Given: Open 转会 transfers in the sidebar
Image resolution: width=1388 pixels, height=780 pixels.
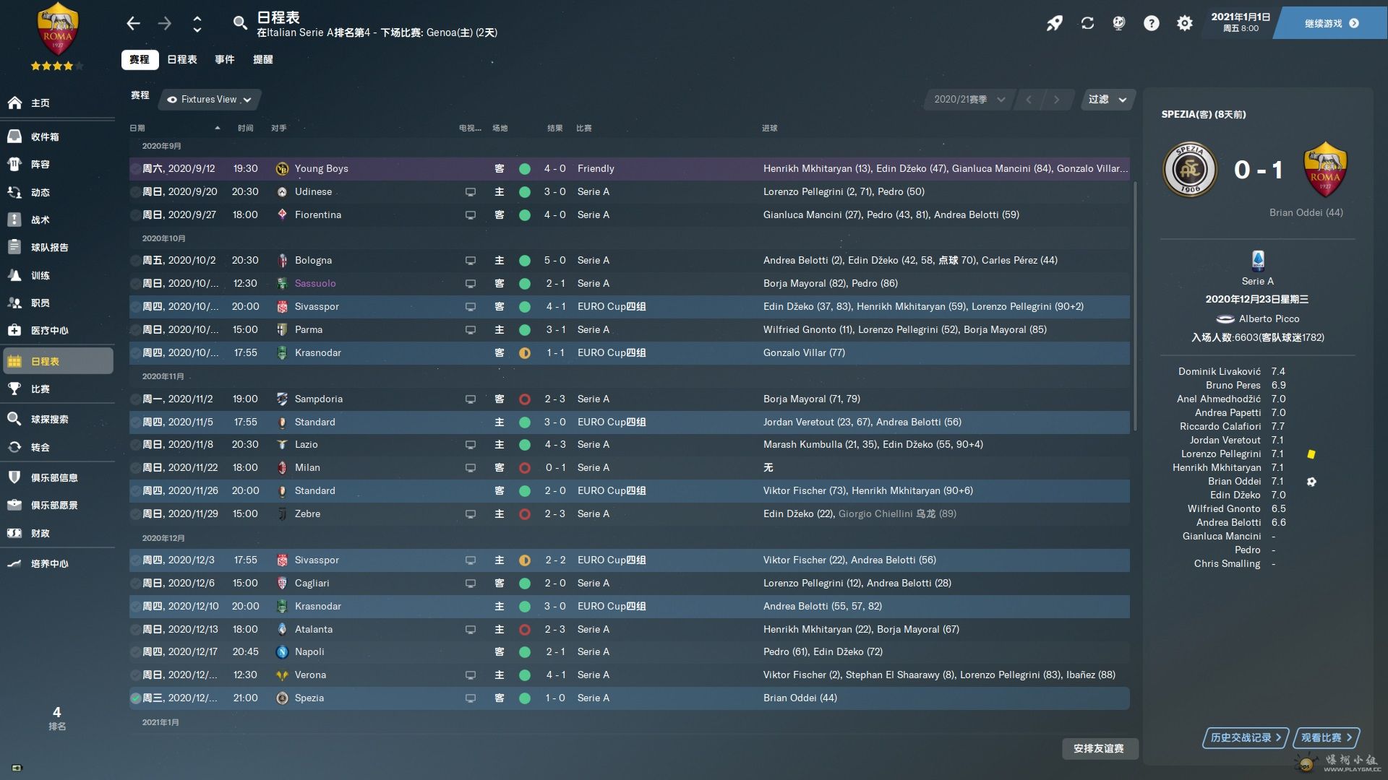Looking at the screenshot, I should click(x=40, y=447).
